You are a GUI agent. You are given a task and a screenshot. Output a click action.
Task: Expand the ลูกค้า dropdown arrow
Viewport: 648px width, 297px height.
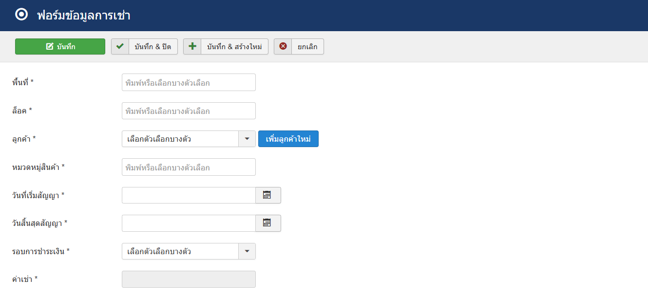tap(247, 139)
